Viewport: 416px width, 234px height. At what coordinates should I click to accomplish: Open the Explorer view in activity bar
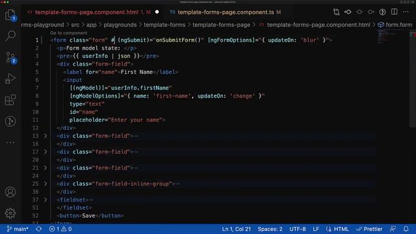10,14
